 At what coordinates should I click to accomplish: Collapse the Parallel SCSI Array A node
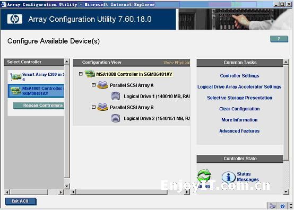pyautogui.click(x=93, y=85)
